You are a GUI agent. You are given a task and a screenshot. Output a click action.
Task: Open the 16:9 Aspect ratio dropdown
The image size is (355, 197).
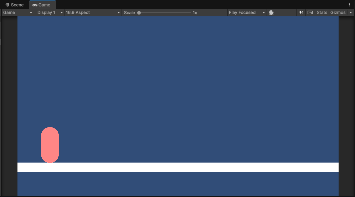pyautogui.click(x=93, y=12)
